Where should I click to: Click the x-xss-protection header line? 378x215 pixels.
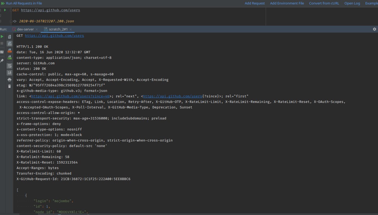[x=49, y=135]
